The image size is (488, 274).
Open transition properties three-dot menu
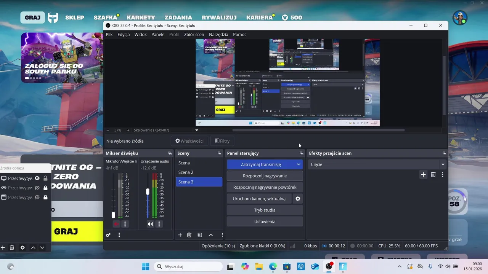click(442, 175)
